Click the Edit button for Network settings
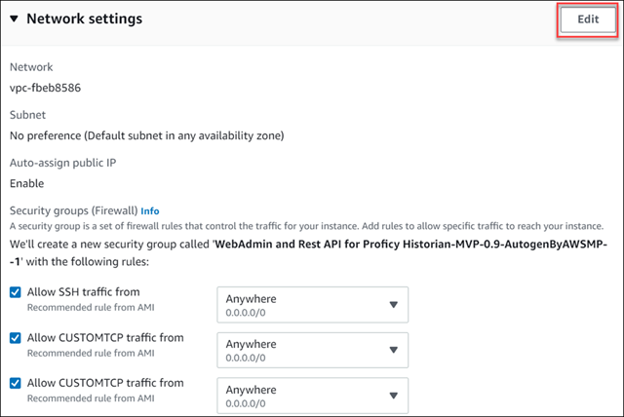 coord(587,19)
